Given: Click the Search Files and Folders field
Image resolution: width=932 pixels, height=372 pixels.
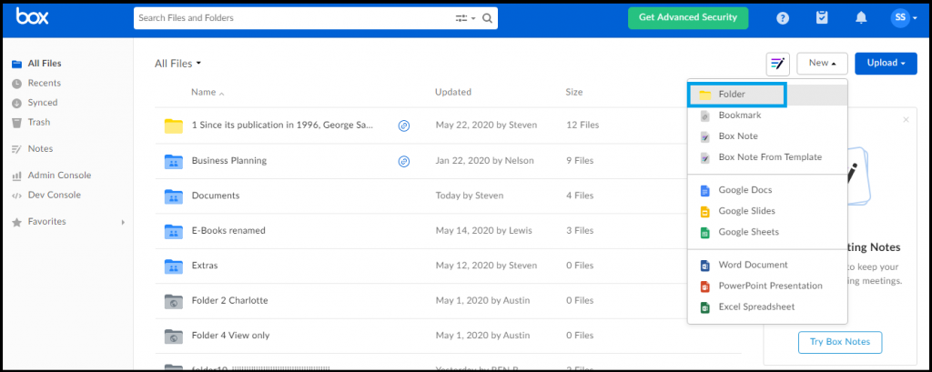Looking at the screenshot, I should coord(291,17).
